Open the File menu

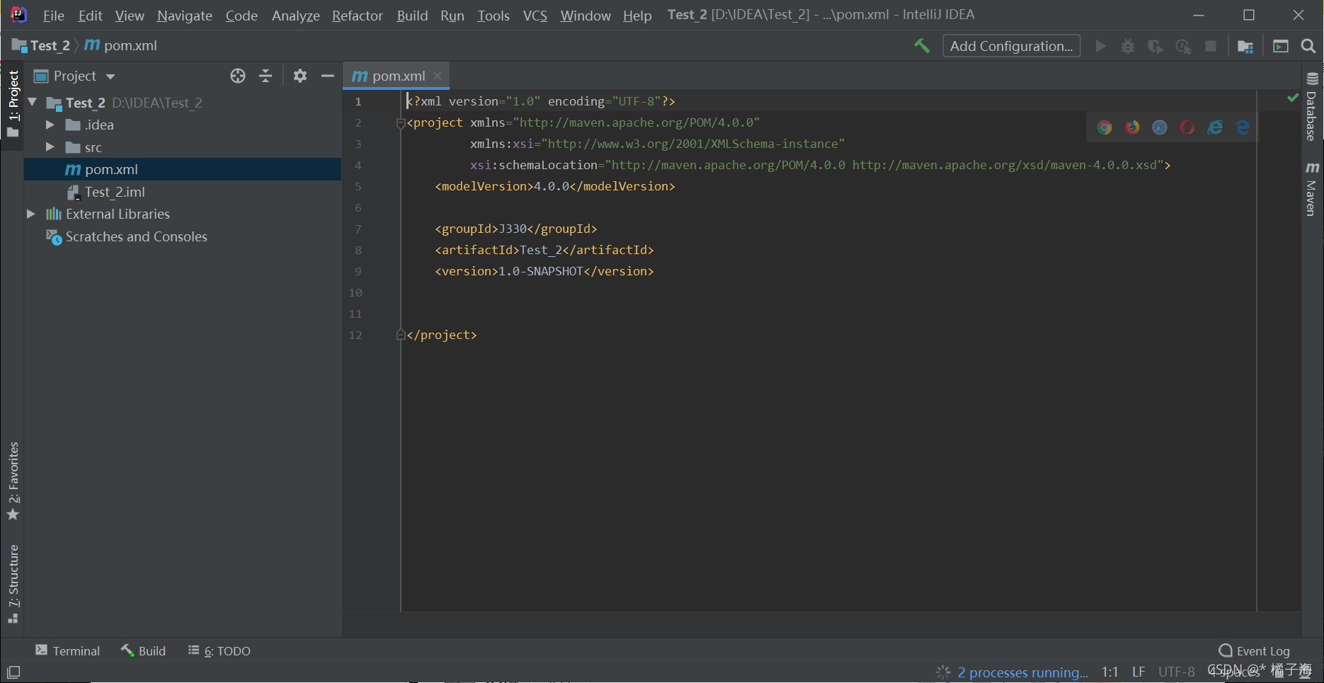pyautogui.click(x=53, y=16)
